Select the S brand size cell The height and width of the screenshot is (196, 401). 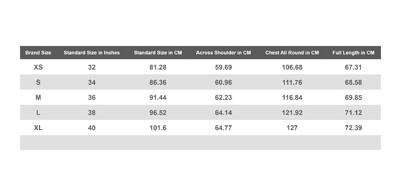tap(38, 82)
